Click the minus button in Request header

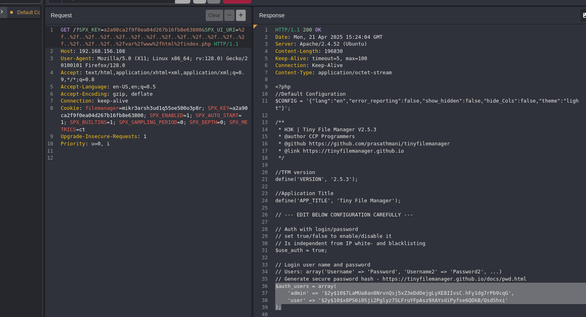point(229,15)
